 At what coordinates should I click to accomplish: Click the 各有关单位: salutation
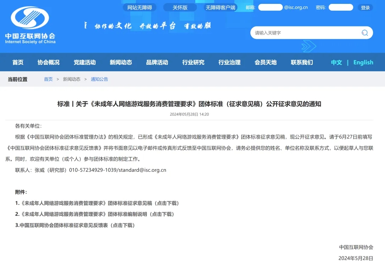[29, 126]
